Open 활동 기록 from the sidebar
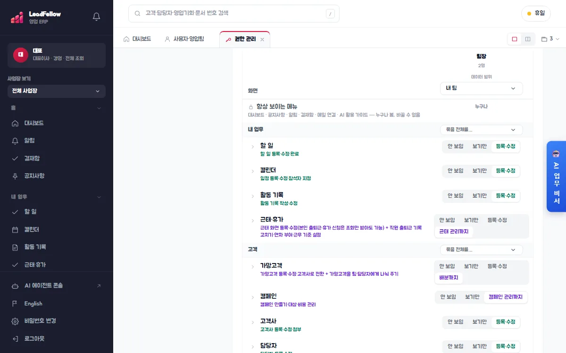This screenshot has height=353, width=566. pos(57,247)
